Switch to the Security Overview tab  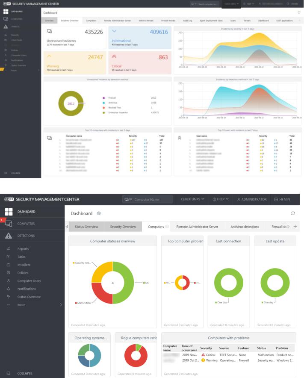[123, 227]
